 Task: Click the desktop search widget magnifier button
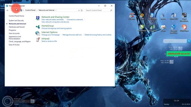189,41
